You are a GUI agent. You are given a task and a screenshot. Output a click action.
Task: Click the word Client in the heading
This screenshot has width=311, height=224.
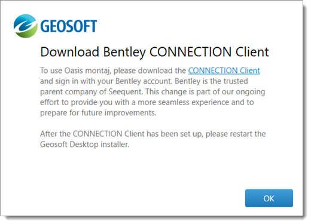point(252,52)
